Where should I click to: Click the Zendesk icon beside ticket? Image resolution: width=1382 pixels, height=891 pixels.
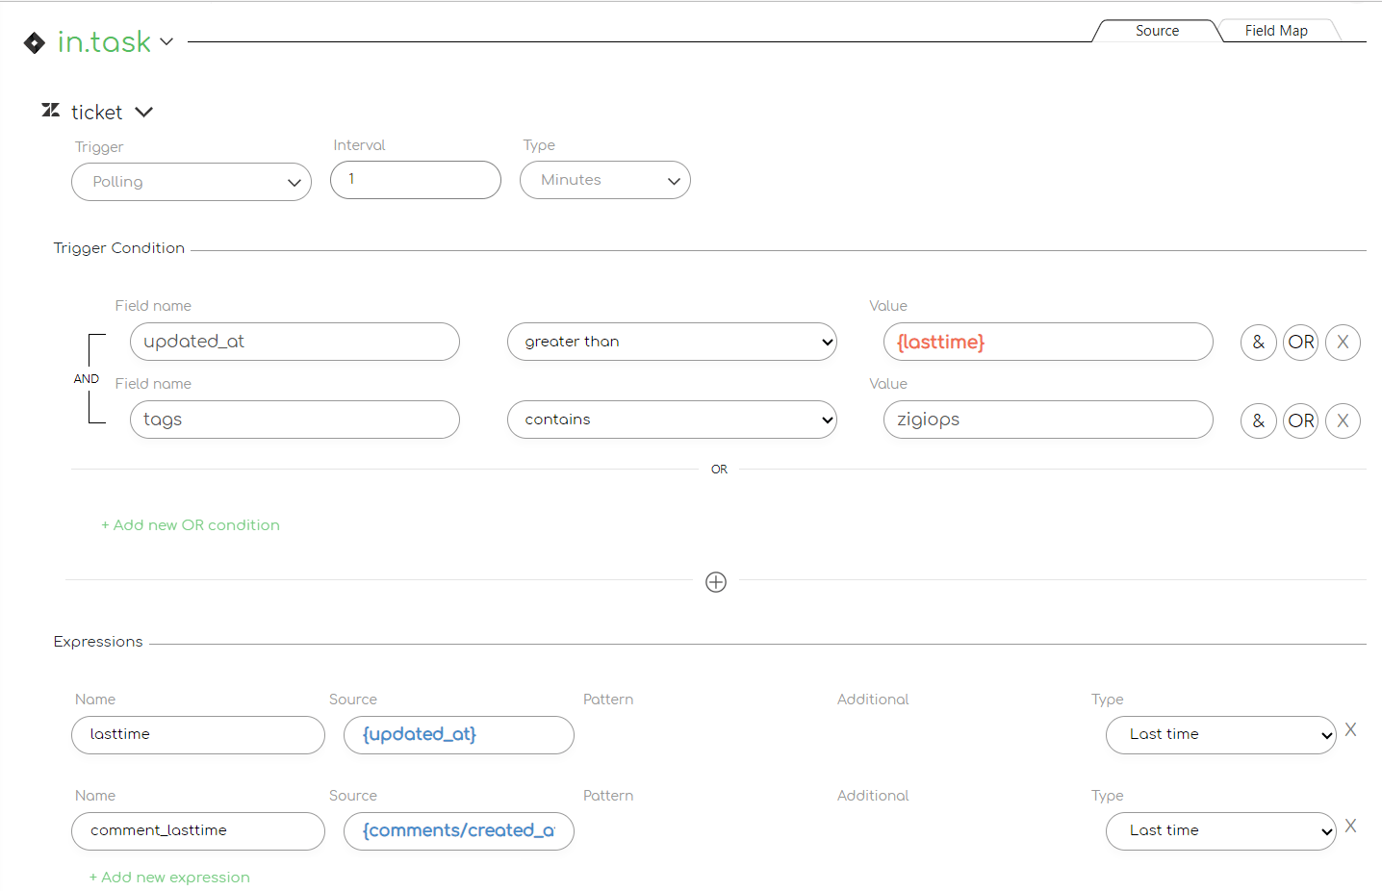51,111
